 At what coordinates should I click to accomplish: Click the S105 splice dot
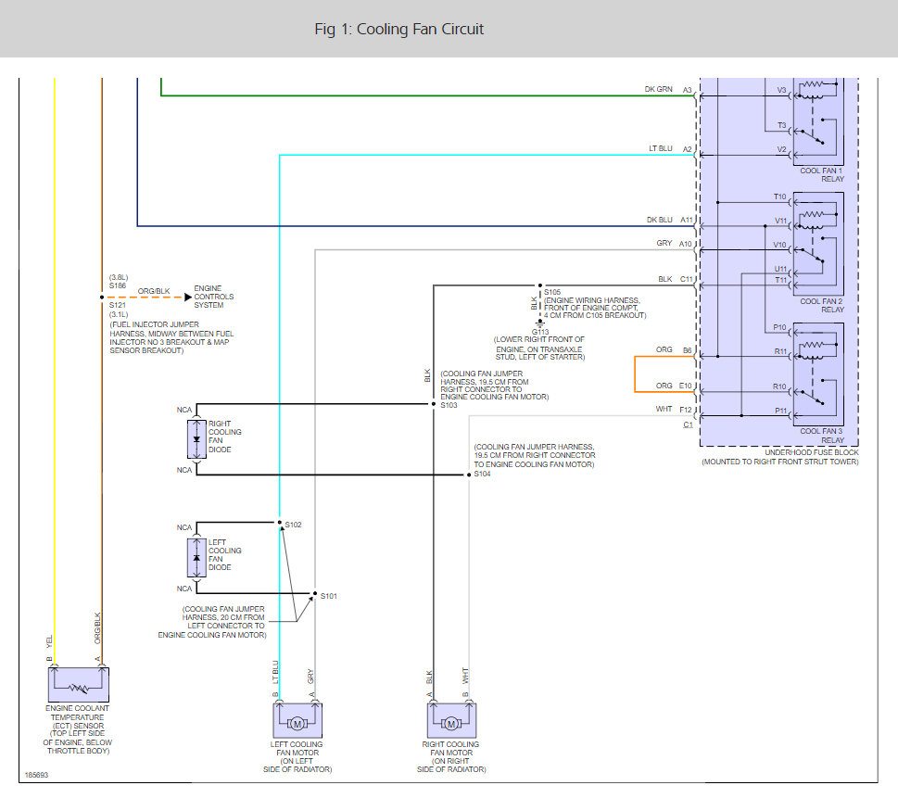click(x=539, y=285)
